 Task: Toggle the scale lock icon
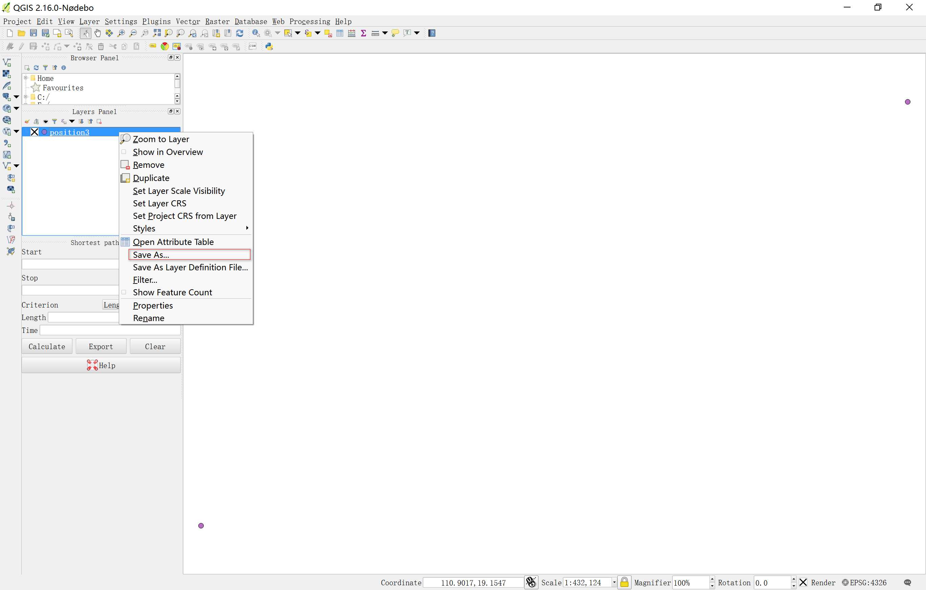tap(624, 582)
